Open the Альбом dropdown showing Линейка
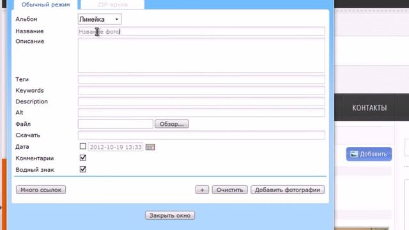 click(100, 19)
